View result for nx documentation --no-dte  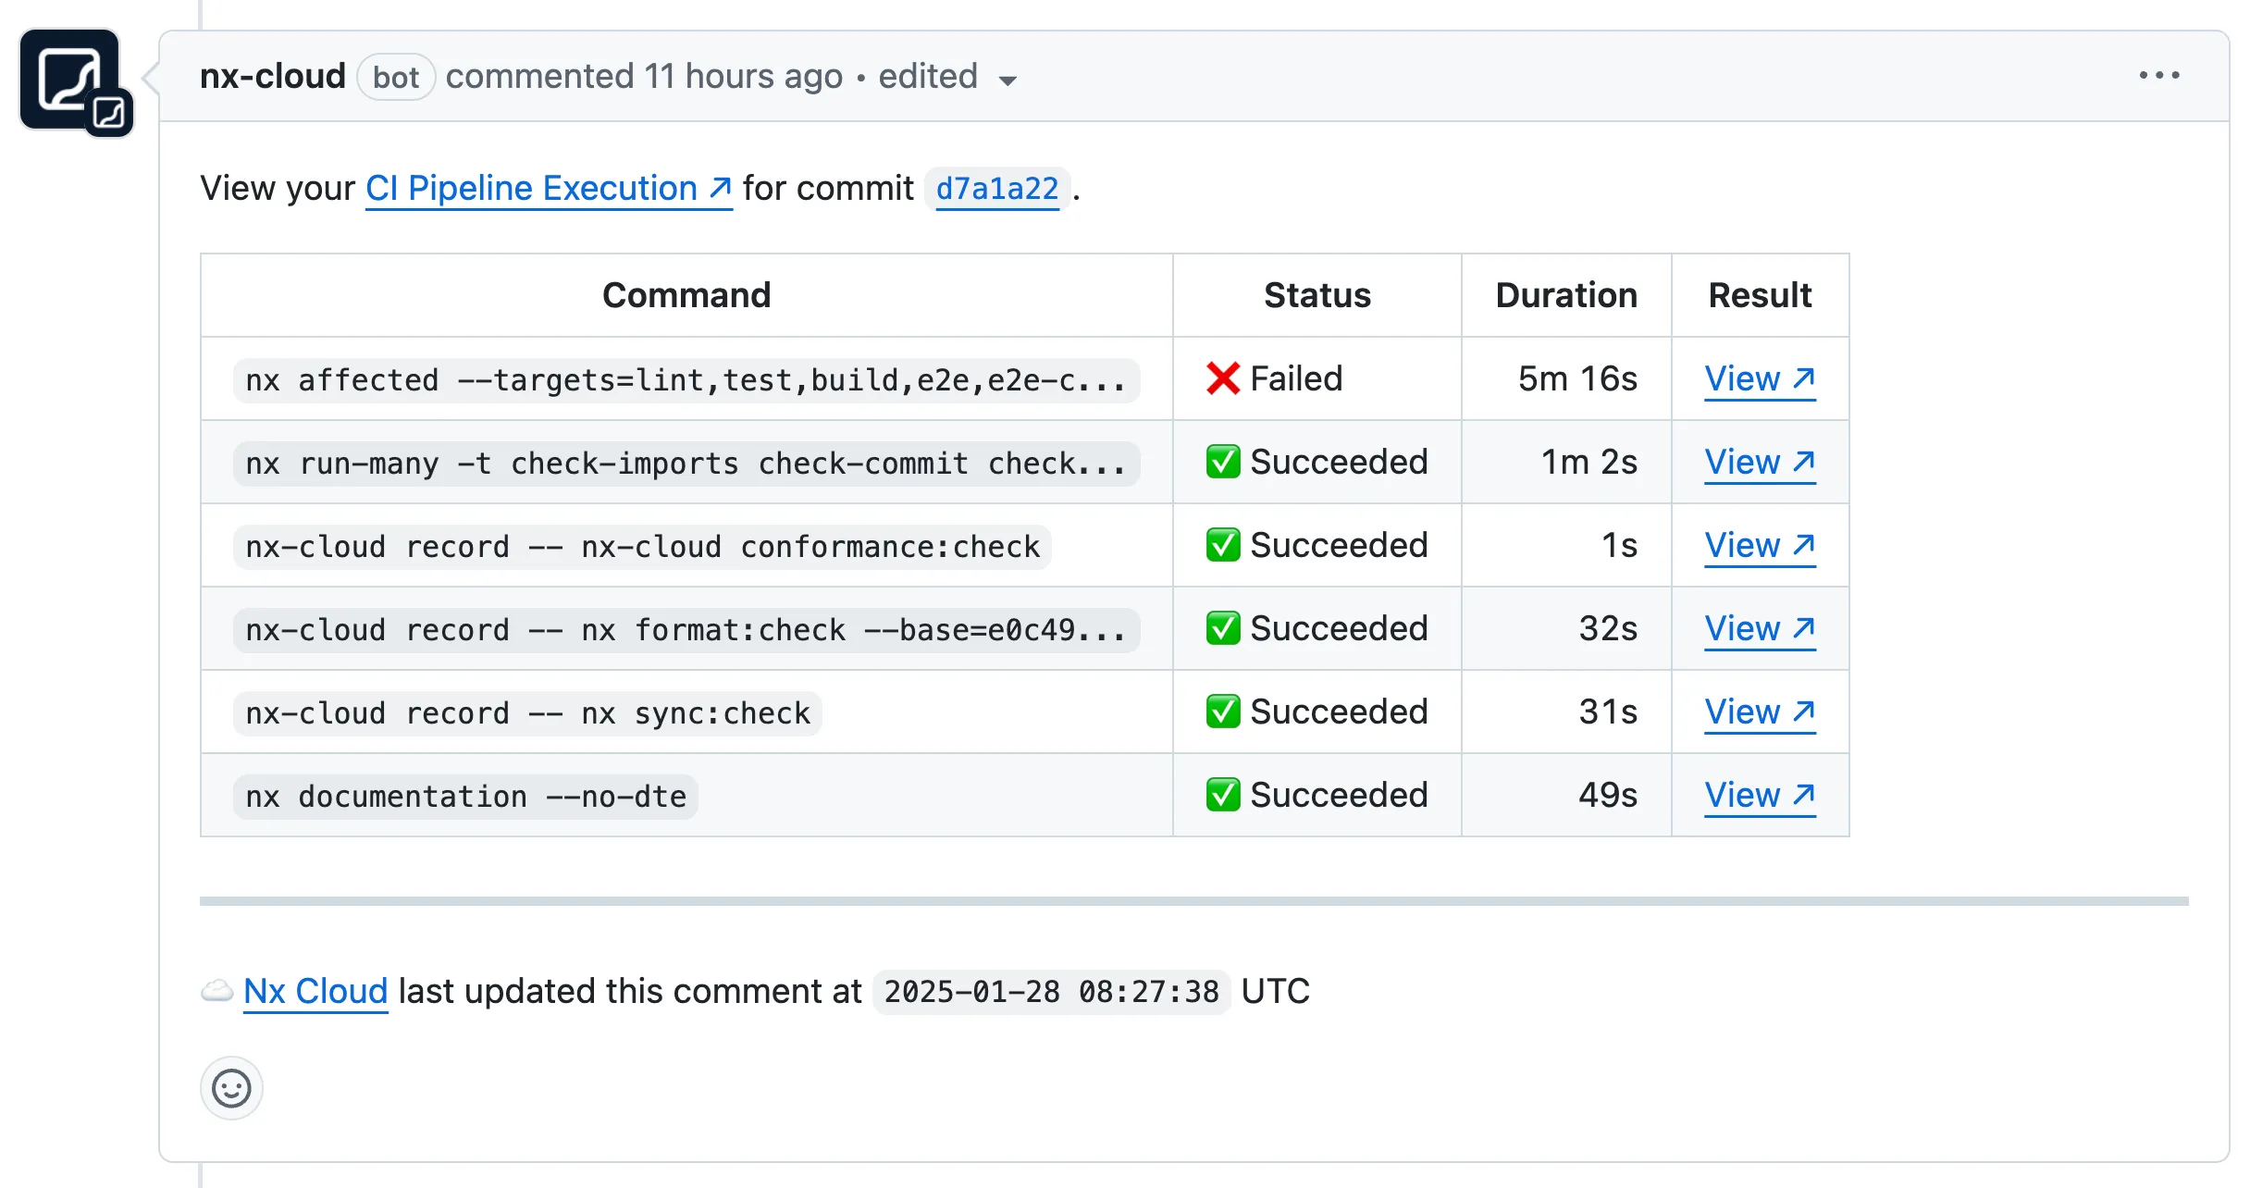[1759, 796]
